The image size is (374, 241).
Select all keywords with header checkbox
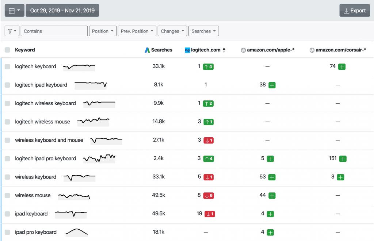pyautogui.click(x=7, y=50)
